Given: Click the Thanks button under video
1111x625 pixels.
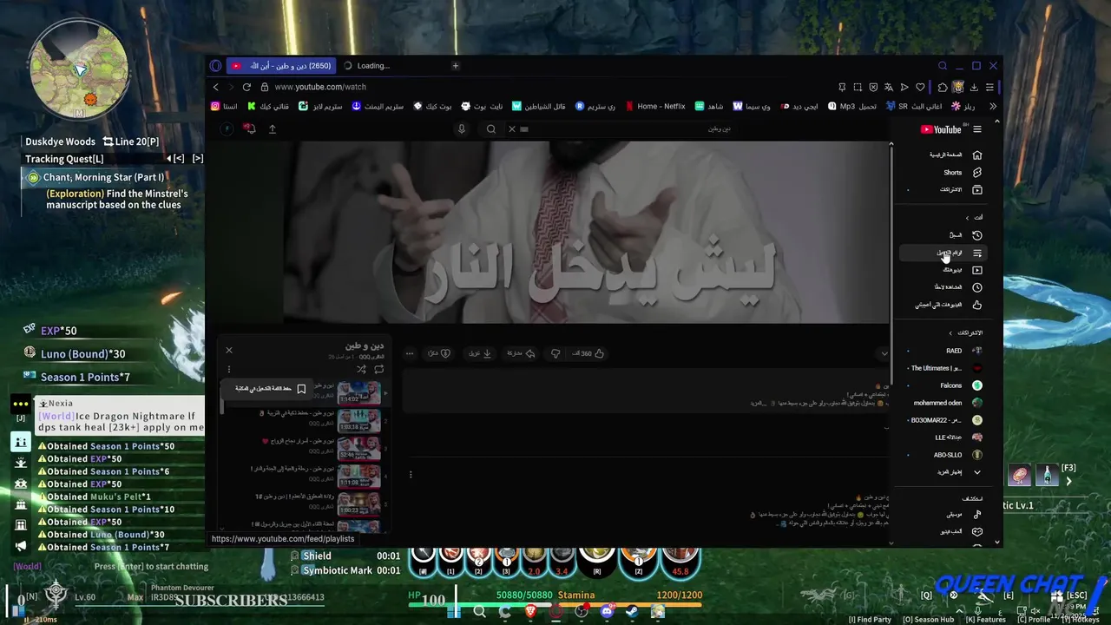Looking at the screenshot, I should [x=439, y=353].
